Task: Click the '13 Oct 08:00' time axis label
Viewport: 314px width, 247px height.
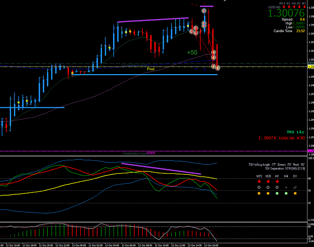Action: (x=145, y=245)
